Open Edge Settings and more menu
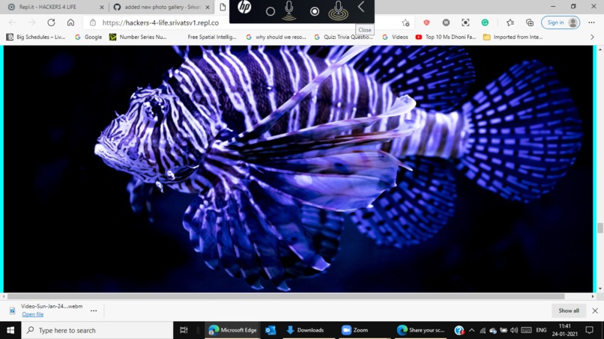The image size is (604, 339). click(x=592, y=22)
